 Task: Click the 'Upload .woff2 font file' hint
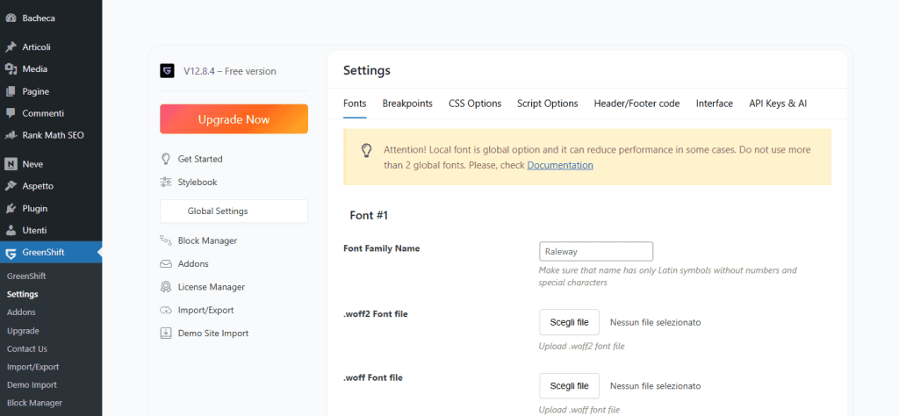[582, 346]
